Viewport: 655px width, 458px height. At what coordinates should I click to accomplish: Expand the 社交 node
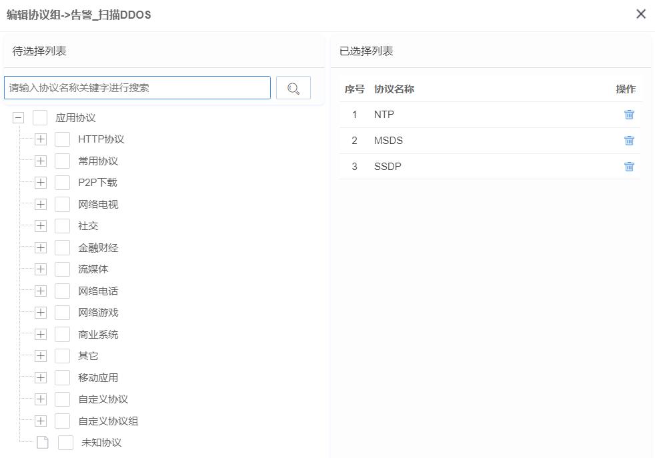[41, 226]
